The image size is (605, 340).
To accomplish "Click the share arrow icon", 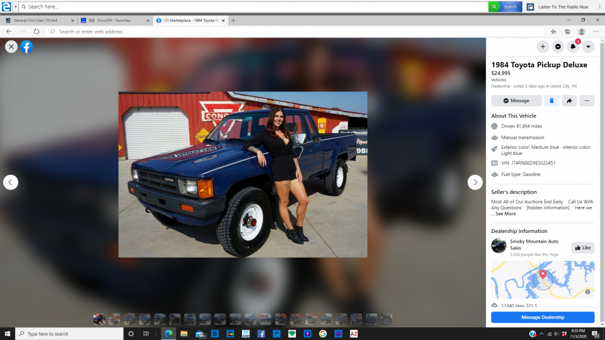I will coord(569,101).
